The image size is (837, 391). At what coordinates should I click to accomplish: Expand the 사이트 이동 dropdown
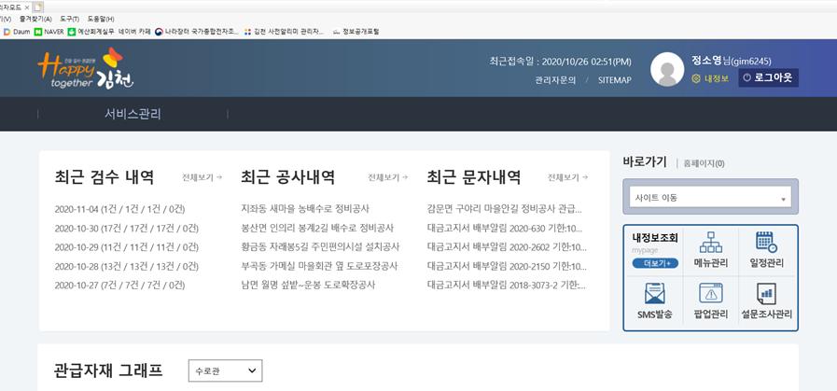[711, 198]
